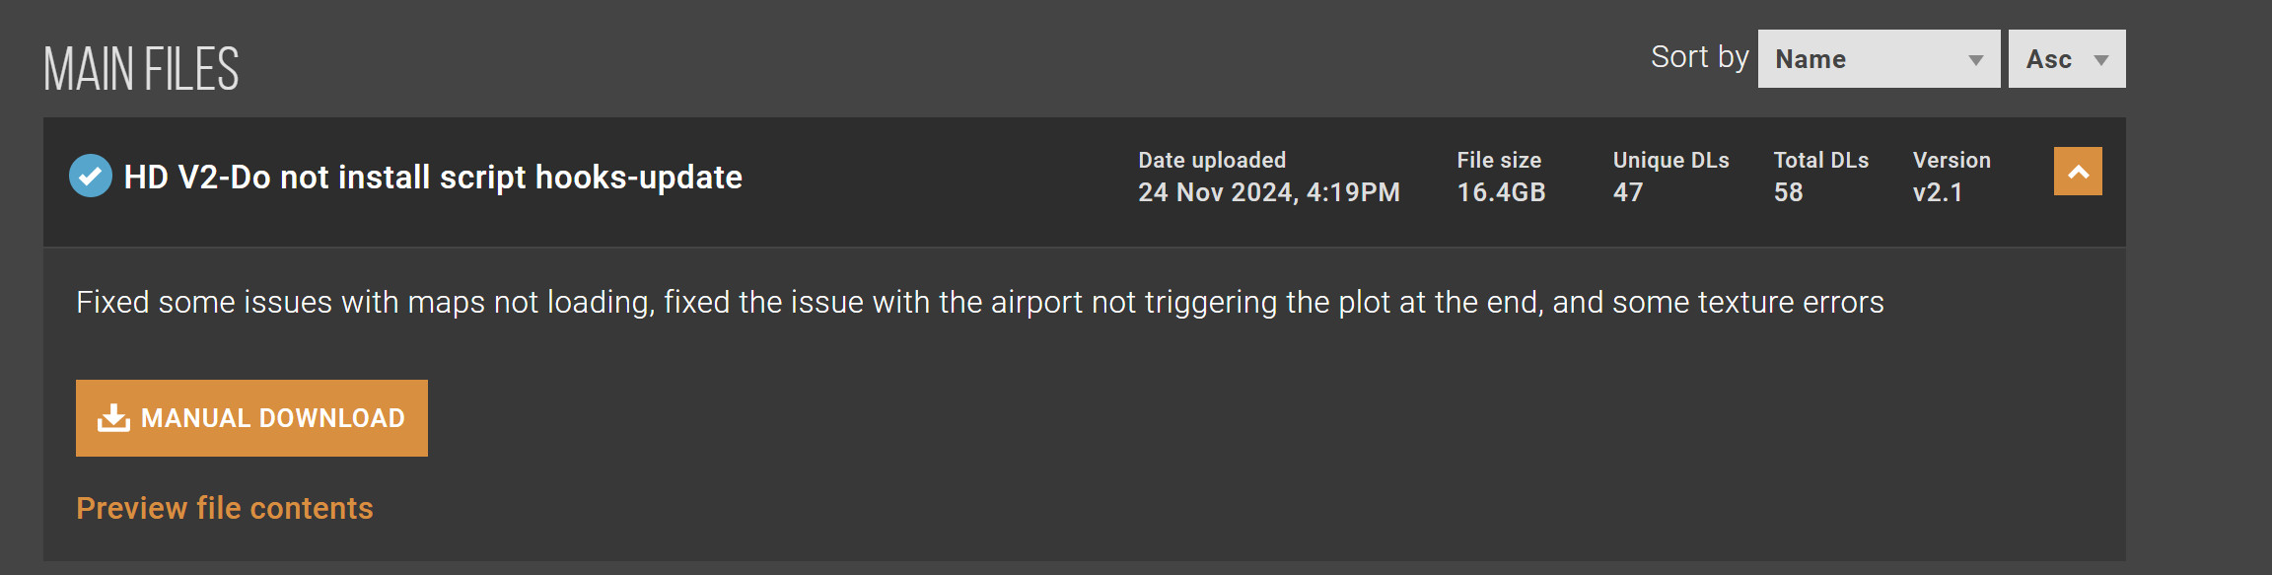Collapse the file details with orange chevron
The width and height of the screenshot is (2272, 575).
[2078, 172]
